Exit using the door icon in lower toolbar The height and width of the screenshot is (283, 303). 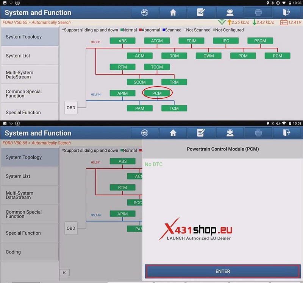point(287,133)
